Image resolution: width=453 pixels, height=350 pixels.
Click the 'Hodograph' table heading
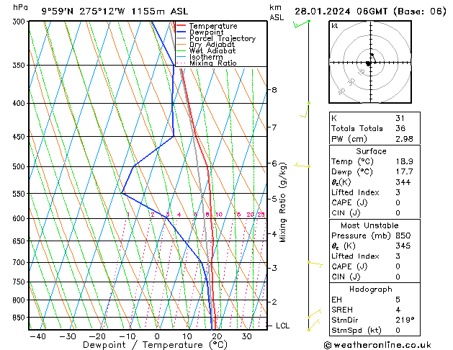(x=371, y=290)
